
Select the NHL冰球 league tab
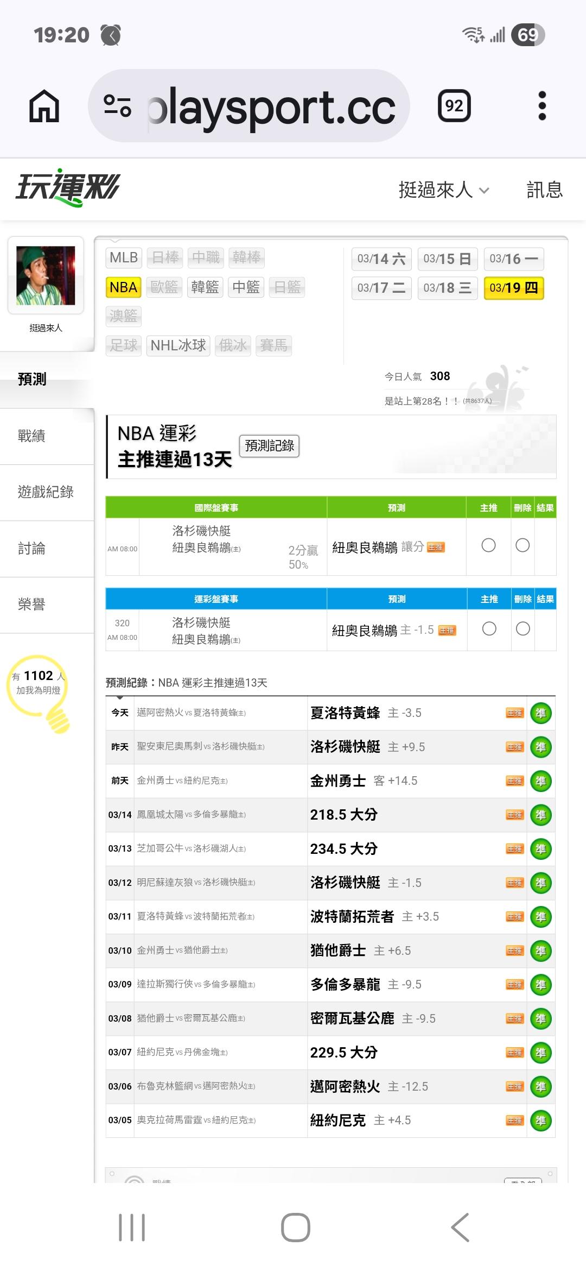pyautogui.click(x=178, y=345)
